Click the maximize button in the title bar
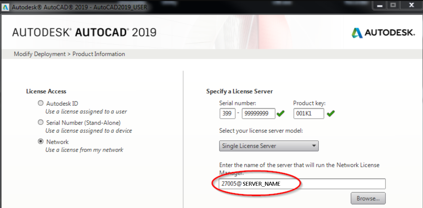This screenshot has height=208, width=423. [x=393, y=5]
